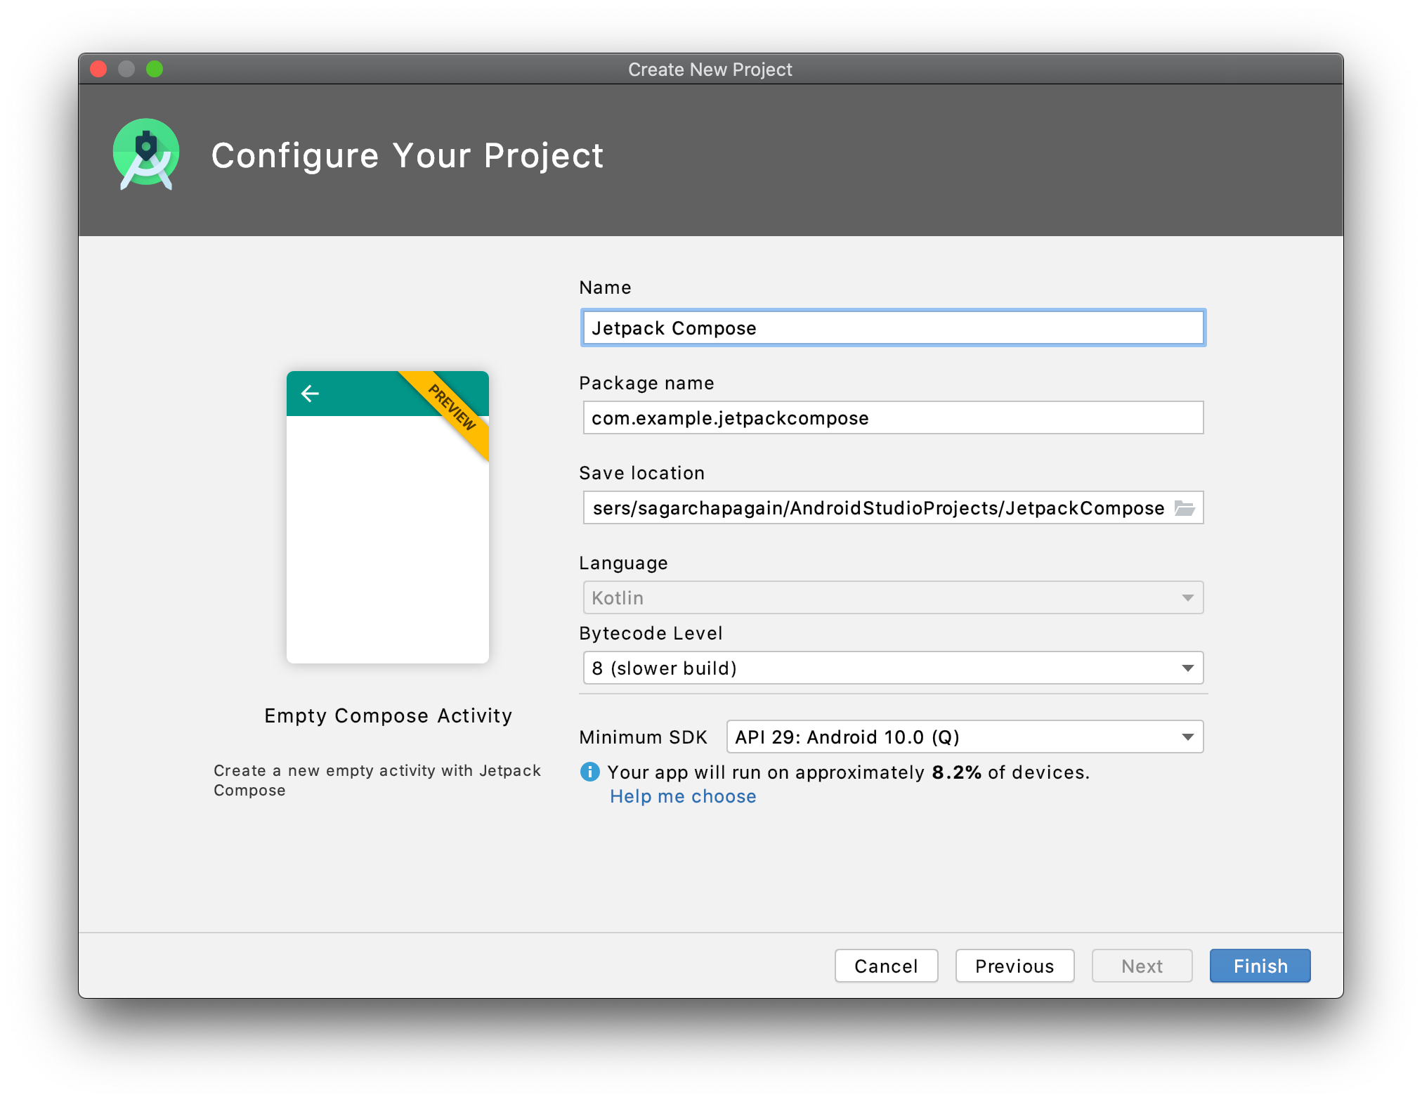Click the green maximize window button

point(155,69)
